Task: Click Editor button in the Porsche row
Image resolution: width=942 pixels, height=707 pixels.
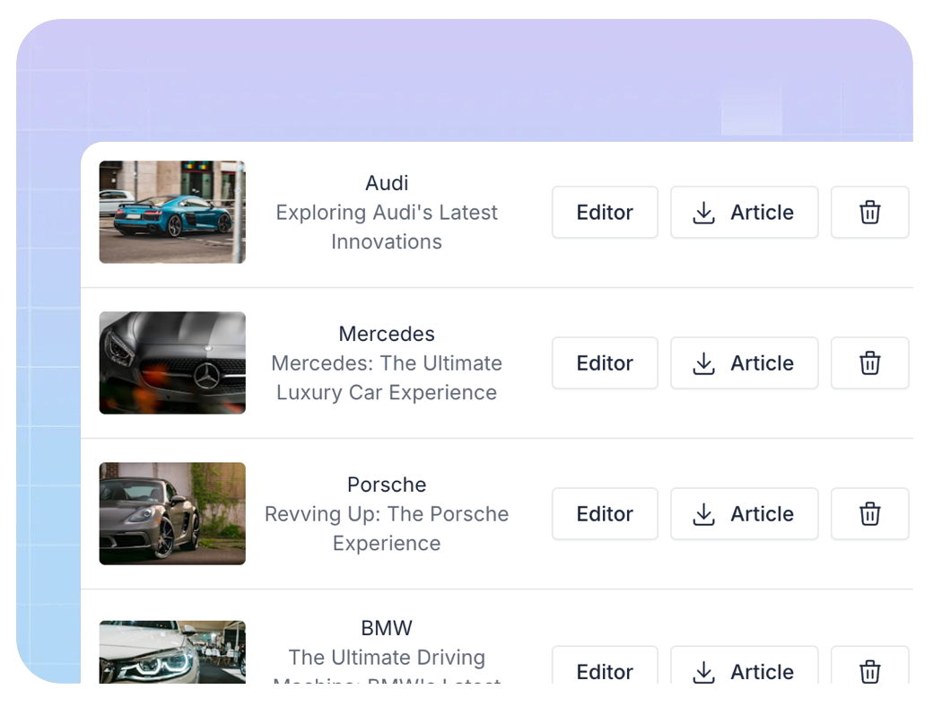Action: tap(605, 514)
